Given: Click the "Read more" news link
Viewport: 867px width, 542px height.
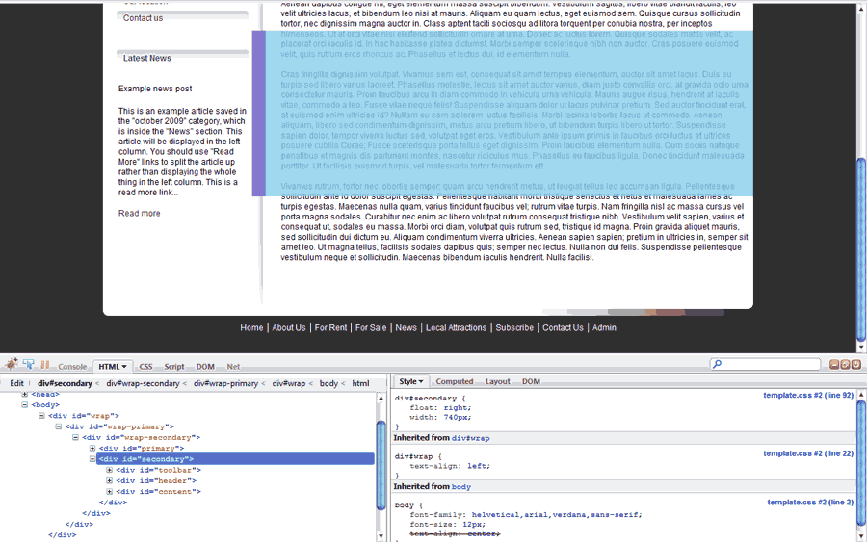Looking at the screenshot, I should click(x=140, y=214).
